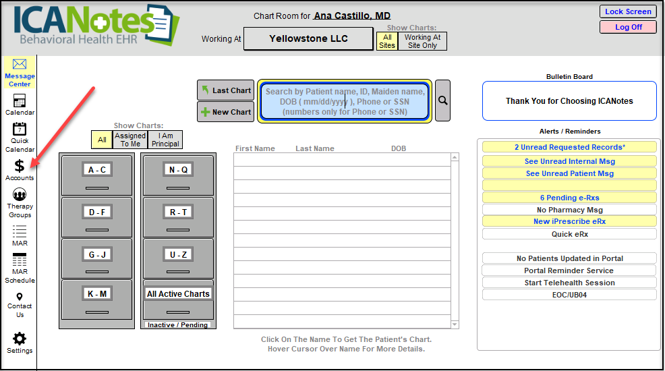This screenshot has width=665, height=371.
Task: Open Accounts dollar sign icon
Action: 20,166
